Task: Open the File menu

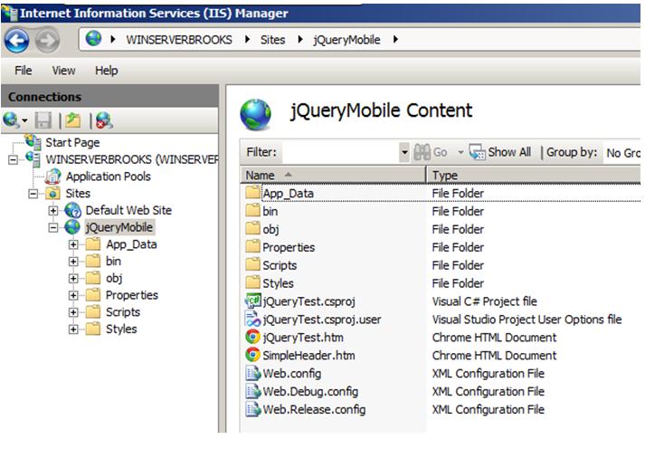Action: point(23,71)
